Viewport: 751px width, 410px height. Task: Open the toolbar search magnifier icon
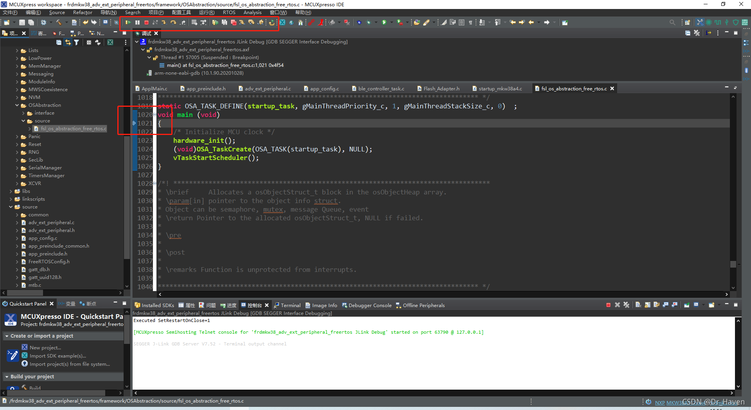[x=672, y=22]
